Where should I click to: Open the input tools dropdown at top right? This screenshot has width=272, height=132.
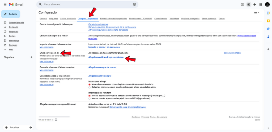[257, 12]
